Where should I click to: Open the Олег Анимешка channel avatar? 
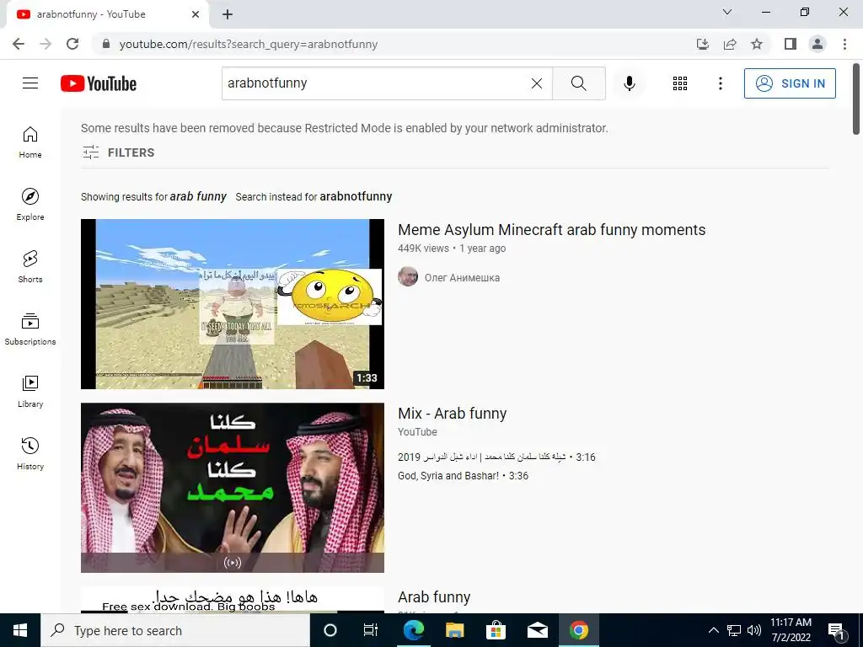408,276
